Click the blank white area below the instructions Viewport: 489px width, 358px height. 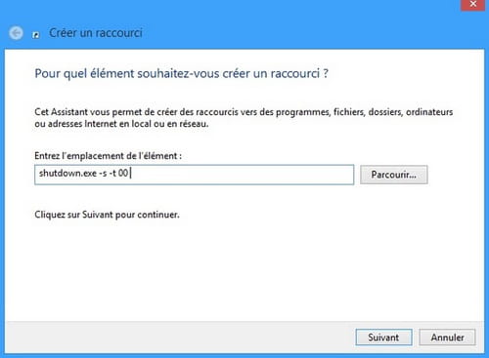click(x=244, y=270)
